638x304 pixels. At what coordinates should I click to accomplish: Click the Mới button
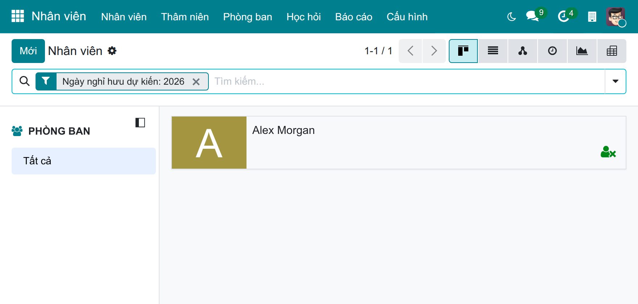pos(28,51)
